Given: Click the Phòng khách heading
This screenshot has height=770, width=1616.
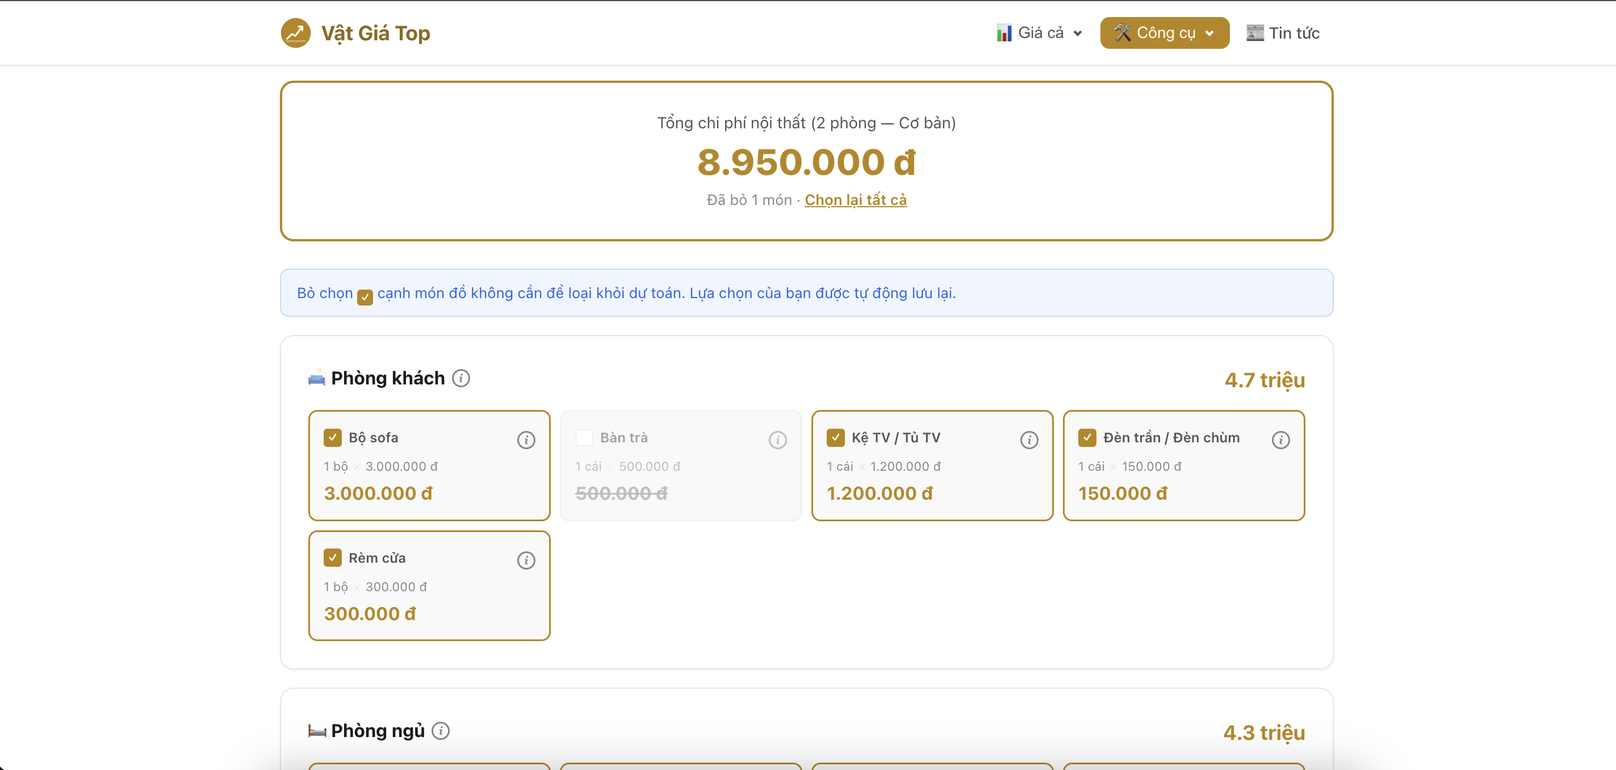Looking at the screenshot, I should point(388,378).
